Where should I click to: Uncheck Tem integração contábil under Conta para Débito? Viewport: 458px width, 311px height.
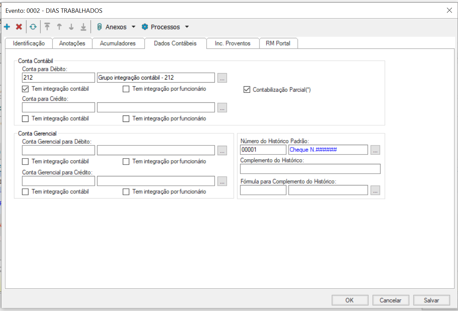(x=25, y=89)
